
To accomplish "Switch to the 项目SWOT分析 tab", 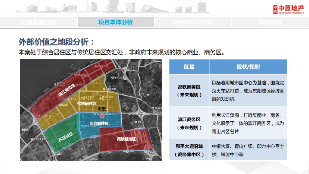I will click(x=194, y=22).
